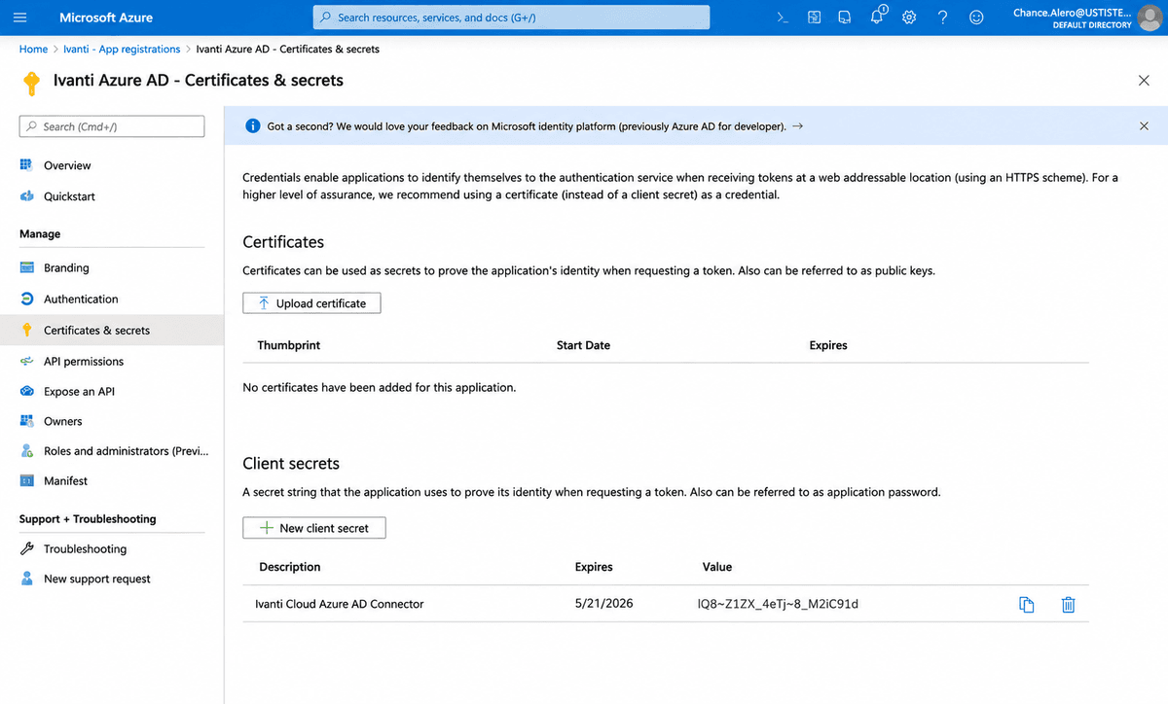Open the Feedback smiley icon
This screenshot has height=704, width=1168.
(976, 18)
